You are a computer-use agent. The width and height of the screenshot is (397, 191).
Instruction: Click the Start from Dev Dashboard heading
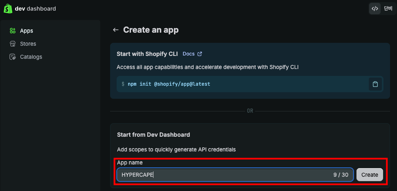tap(153, 135)
